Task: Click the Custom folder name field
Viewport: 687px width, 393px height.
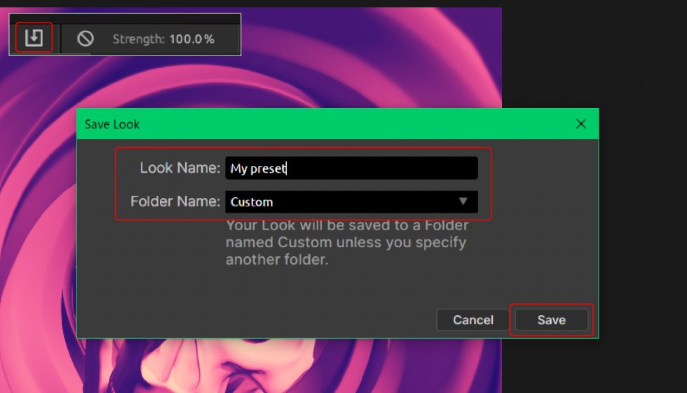Action: pyautogui.click(x=351, y=202)
